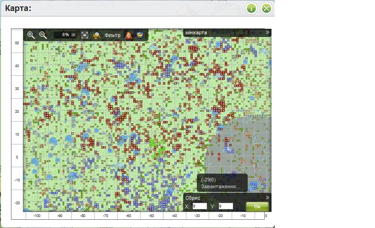Open the green info icon
The width and height of the screenshot is (375, 228).
pos(251,8)
